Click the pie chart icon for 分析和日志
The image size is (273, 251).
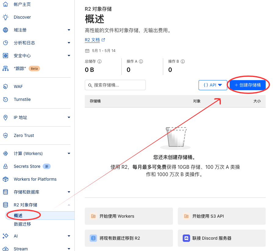click(5, 43)
